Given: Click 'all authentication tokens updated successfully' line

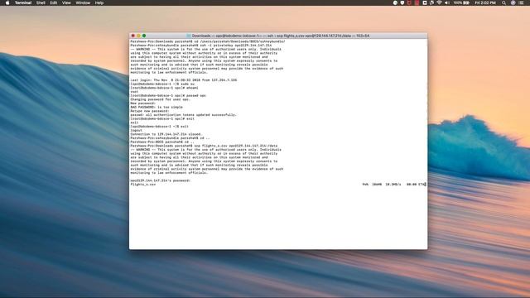Looking at the screenshot, I should click(184, 115).
